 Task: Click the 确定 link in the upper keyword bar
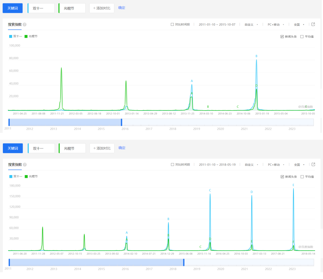click(121, 8)
